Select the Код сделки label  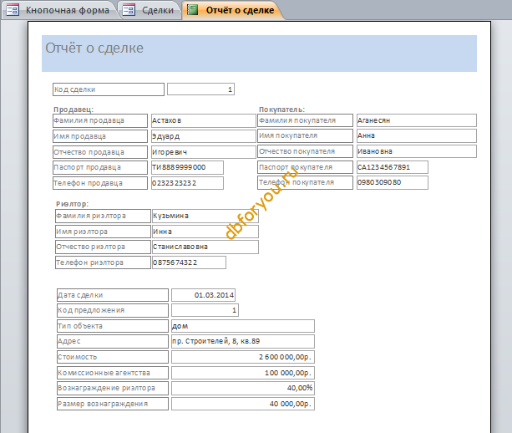coord(109,89)
